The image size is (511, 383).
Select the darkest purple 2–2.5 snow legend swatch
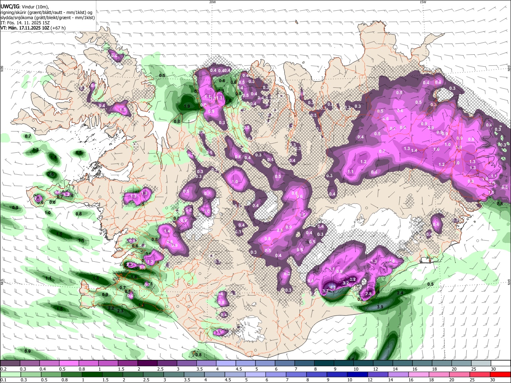coord(147,363)
